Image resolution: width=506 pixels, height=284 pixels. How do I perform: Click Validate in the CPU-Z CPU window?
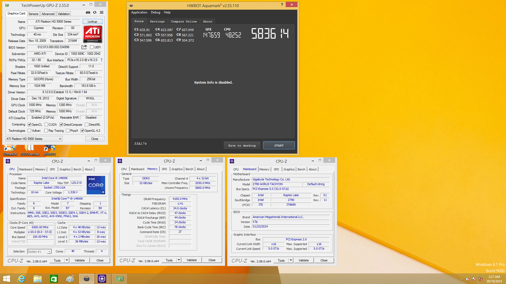click(x=80, y=260)
